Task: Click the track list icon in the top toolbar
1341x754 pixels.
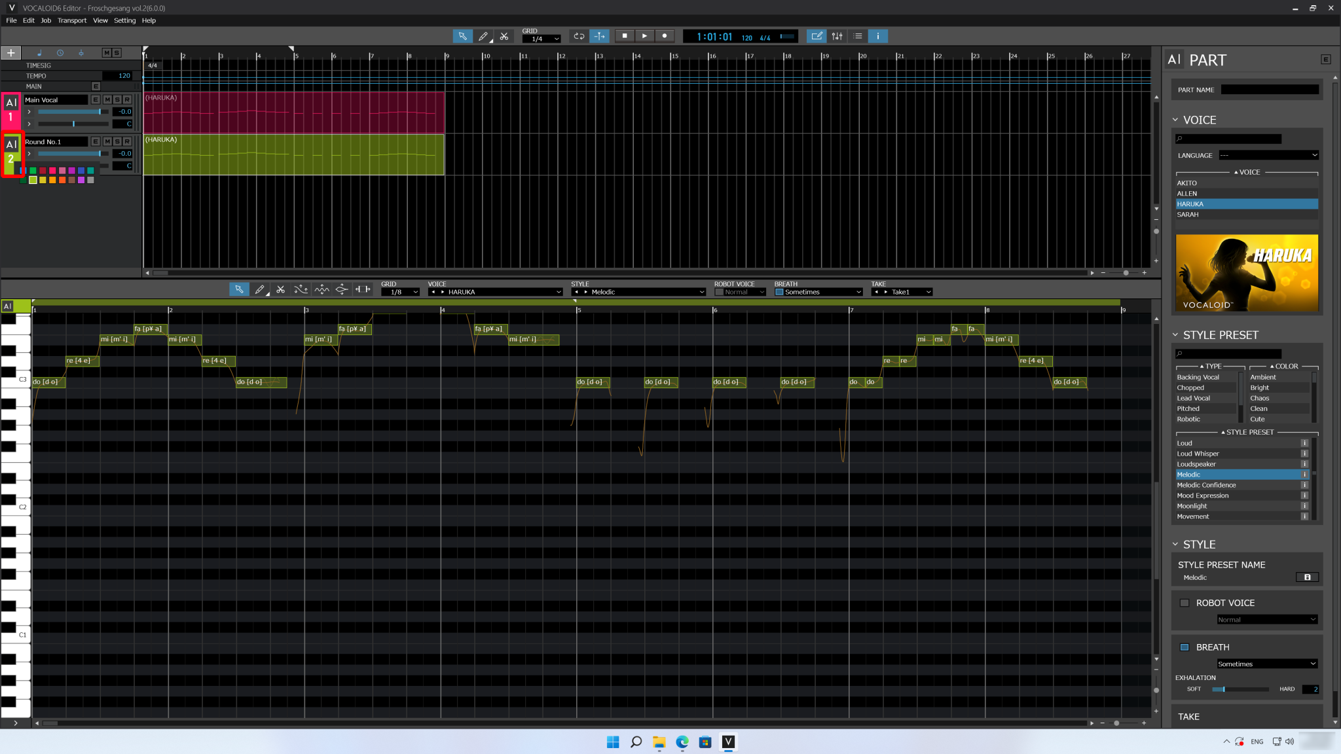Action: (x=857, y=36)
